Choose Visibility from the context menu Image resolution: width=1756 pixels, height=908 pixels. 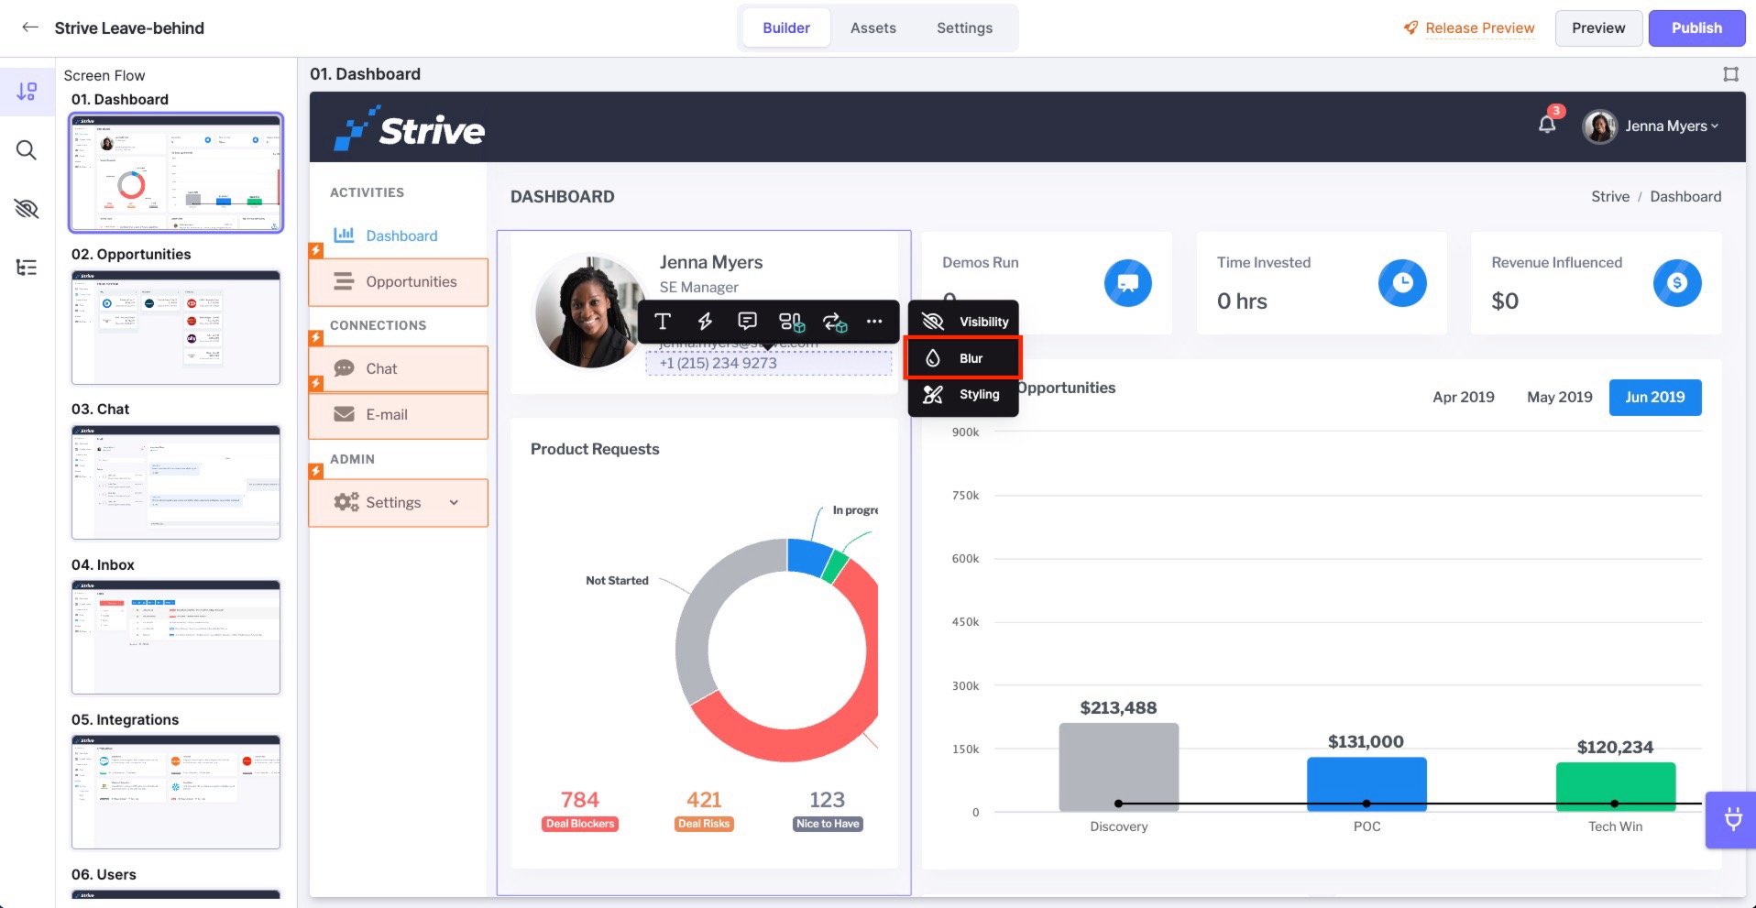click(x=963, y=322)
